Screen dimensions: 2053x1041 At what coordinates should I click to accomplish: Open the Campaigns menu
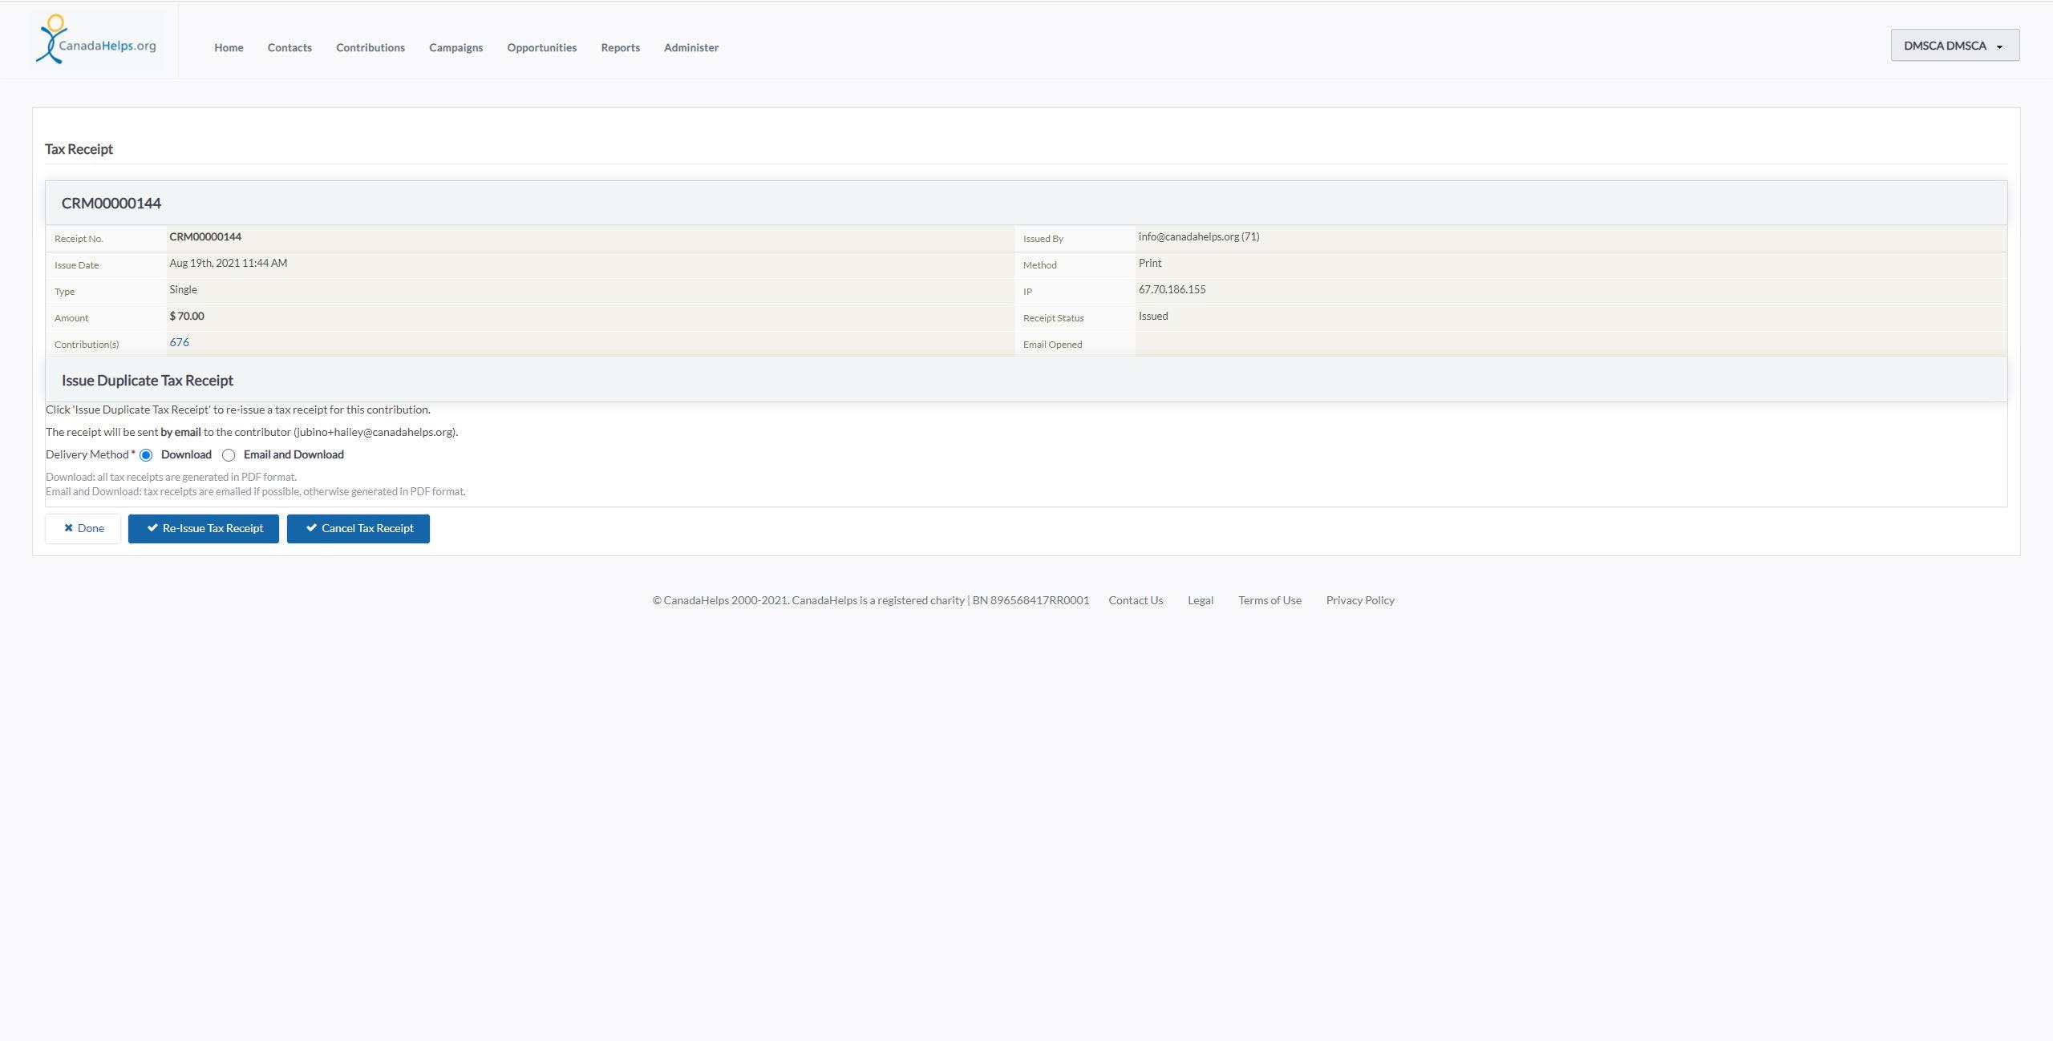tap(456, 48)
